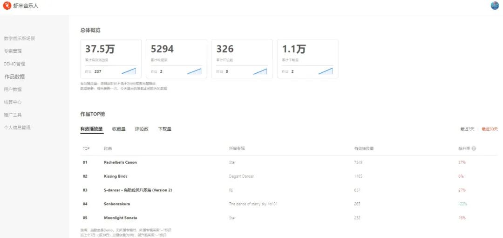Show data for 最近7天
The width and height of the screenshot is (503, 238).
(x=467, y=129)
